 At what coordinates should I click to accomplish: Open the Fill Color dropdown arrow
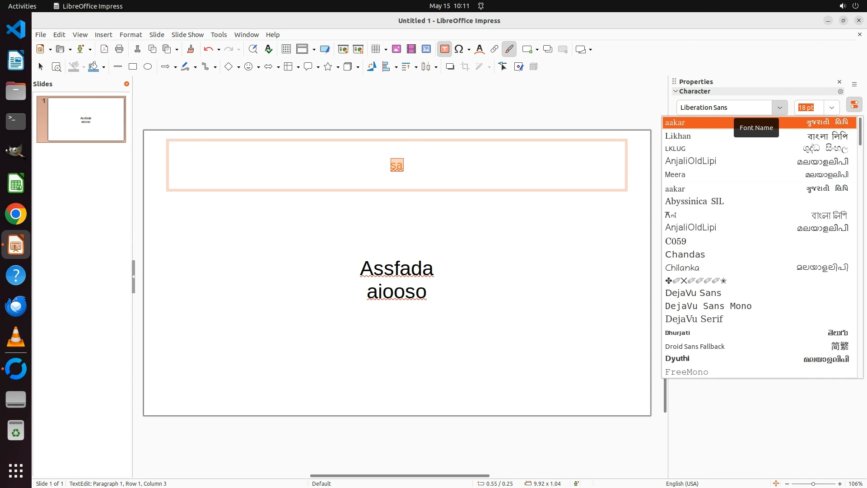104,67
